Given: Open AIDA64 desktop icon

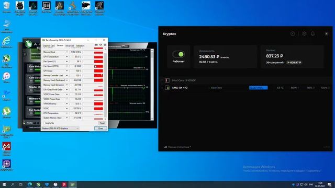Looking at the screenshot, I should 7,149.
